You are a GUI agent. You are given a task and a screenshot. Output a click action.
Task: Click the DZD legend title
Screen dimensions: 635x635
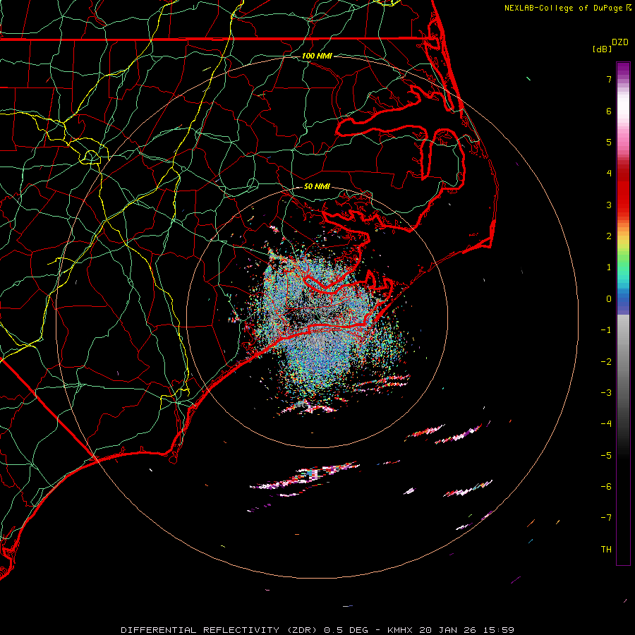(620, 42)
